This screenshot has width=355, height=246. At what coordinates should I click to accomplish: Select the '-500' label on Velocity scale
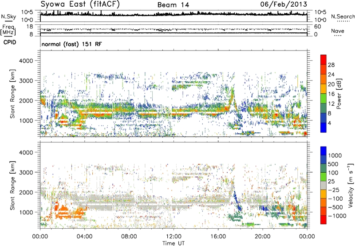[335, 207]
